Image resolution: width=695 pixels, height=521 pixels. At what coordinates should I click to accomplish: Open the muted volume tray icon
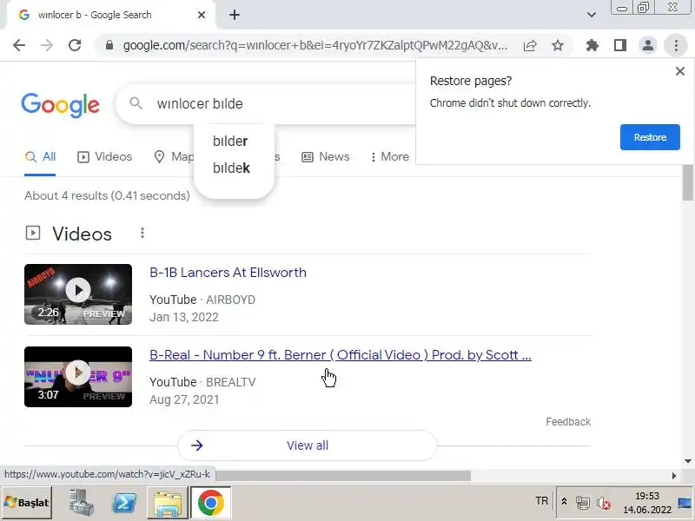603,503
